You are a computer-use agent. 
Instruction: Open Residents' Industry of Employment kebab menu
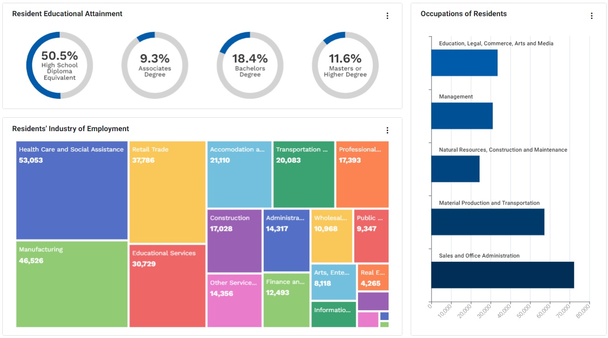click(387, 130)
